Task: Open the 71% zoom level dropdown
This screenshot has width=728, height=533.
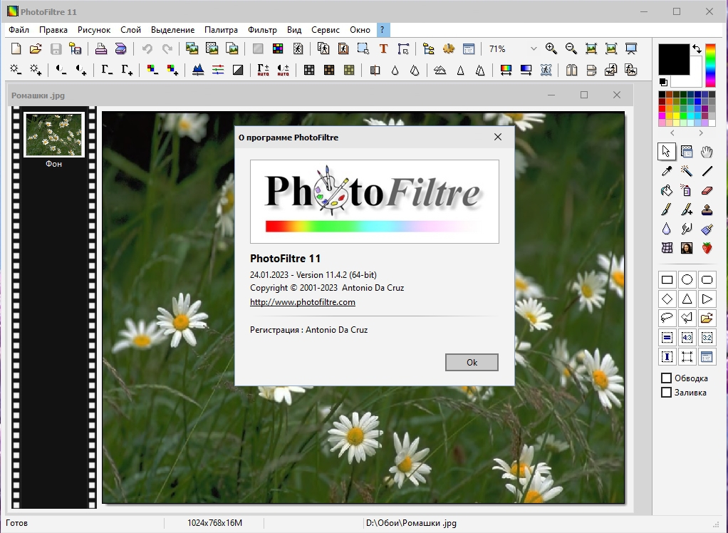Action: pyautogui.click(x=534, y=48)
